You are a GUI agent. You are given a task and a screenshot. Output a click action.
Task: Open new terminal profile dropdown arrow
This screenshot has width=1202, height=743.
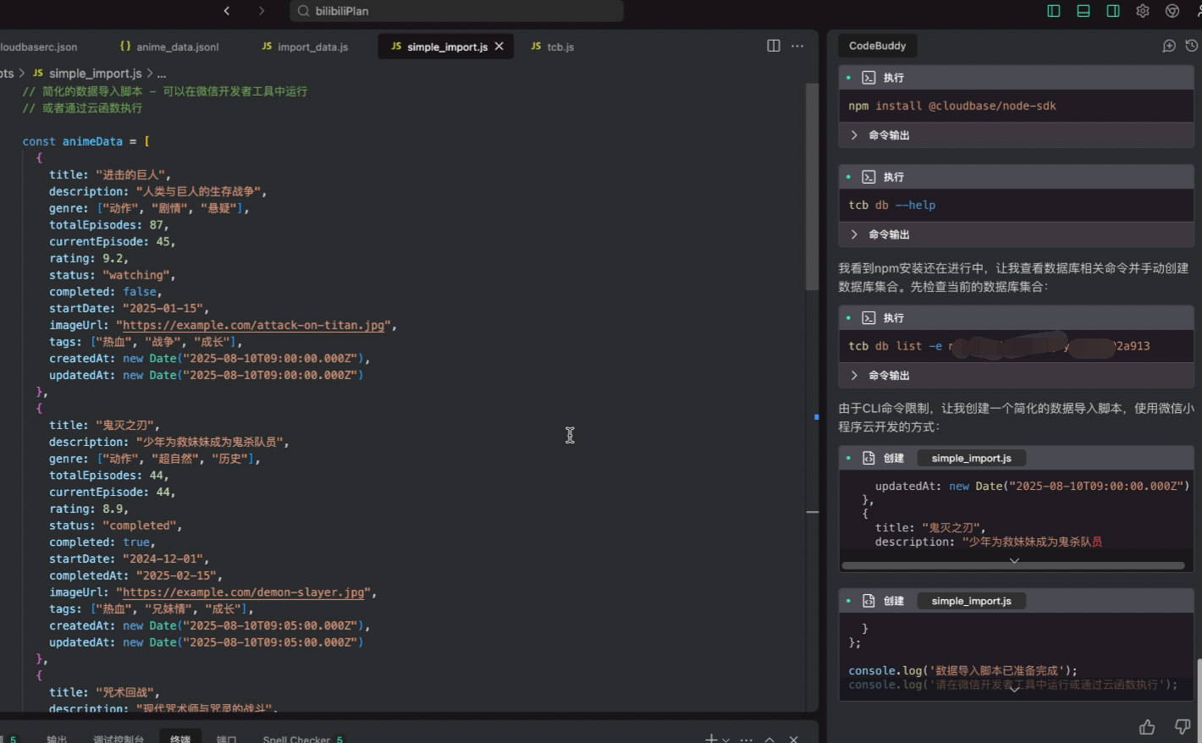click(725, 740)
